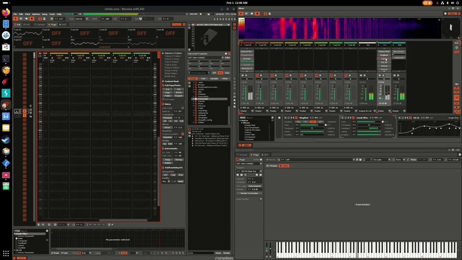
Task: Click Render To Samples
Action: [249, 193]
